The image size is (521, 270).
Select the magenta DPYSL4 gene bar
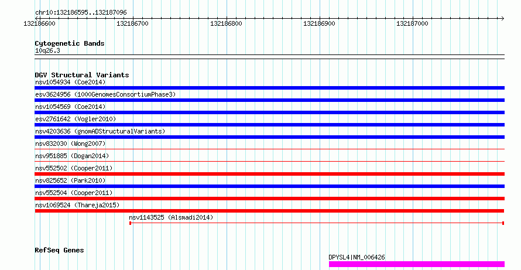tap(417, 264)
